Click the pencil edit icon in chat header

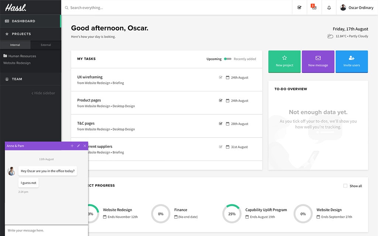pos(78,146)
